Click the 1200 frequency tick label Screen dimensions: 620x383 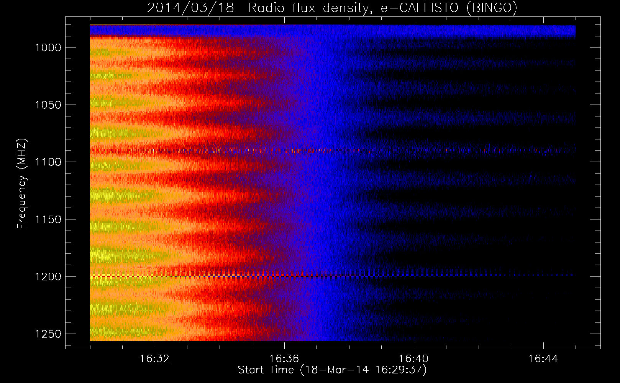(48, 277)
